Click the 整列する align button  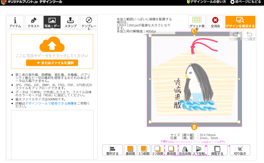[x=112, y=150]
